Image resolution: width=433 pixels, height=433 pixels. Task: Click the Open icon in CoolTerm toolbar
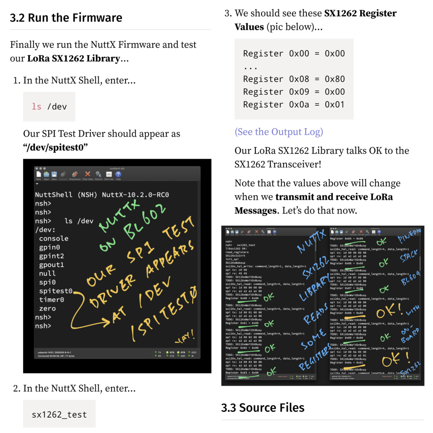pyautogui.click(x=46, y=174)
